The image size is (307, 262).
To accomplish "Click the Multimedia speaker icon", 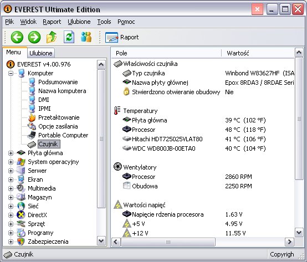I will click(21, 188).
